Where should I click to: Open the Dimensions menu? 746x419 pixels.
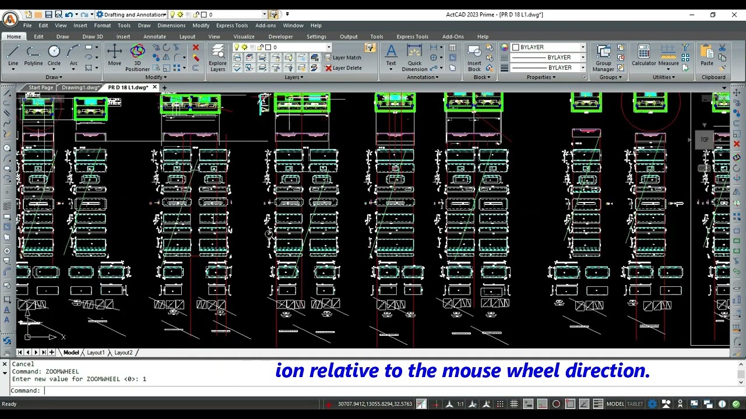click(x=171, y=25)
